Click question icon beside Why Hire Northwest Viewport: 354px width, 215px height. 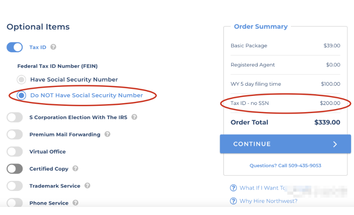233,201
